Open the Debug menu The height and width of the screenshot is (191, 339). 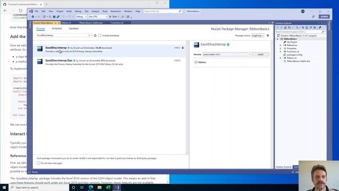click(x=78, y=11)
